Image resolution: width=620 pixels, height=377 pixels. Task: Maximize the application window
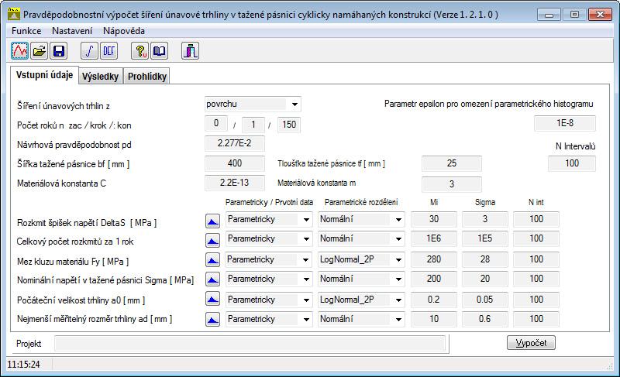(x=574, y=15)
